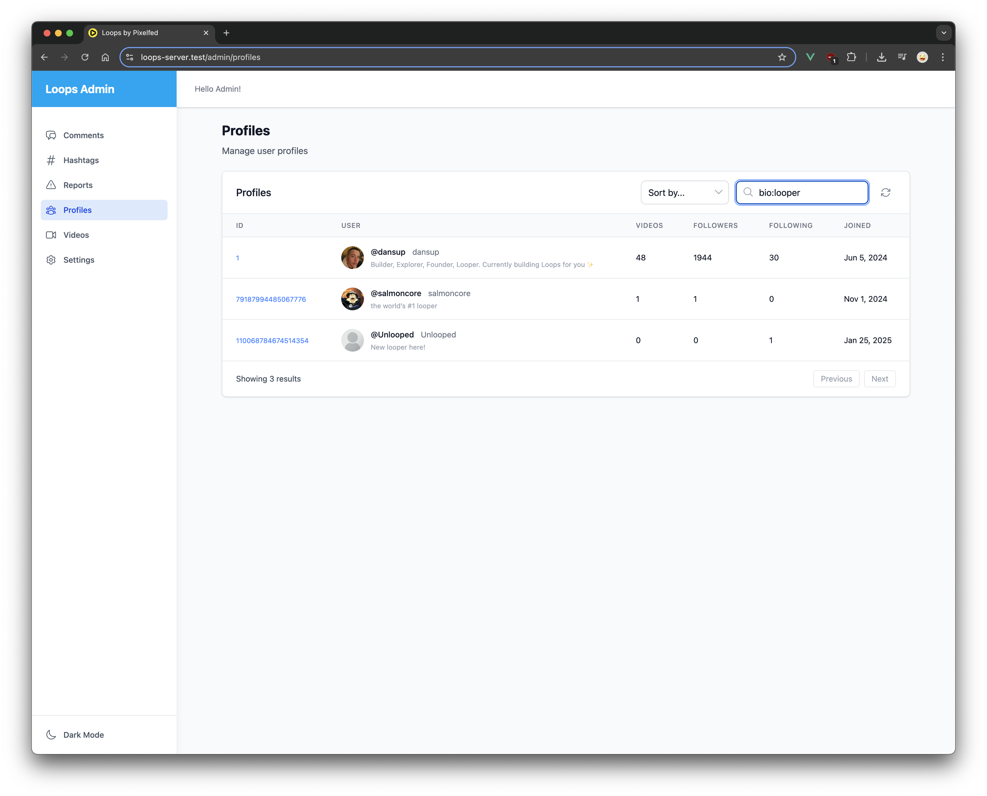Viewport: 987px width, 796px height.
Task: Go to the Reports section
Action: [104, 185]
